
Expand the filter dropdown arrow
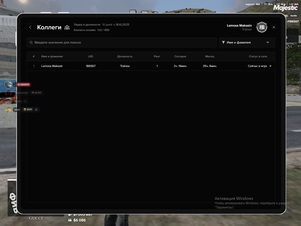pos(268,42)
